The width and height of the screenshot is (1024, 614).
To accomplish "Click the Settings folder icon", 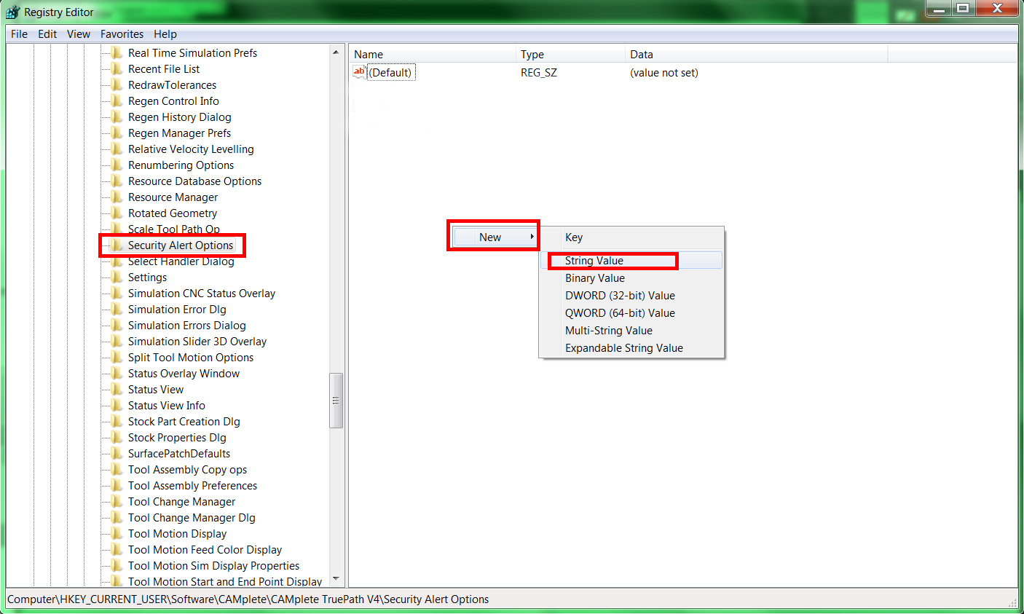I will pyautogui.click(x=117, y=277).
